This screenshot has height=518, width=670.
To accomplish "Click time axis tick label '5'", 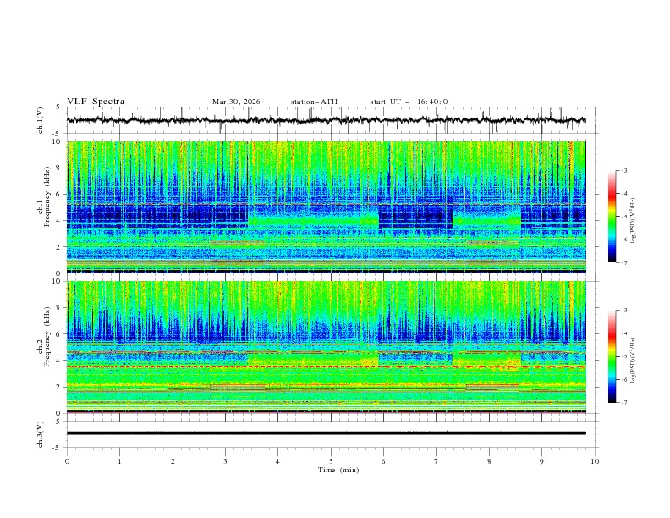I will point(331,461).
